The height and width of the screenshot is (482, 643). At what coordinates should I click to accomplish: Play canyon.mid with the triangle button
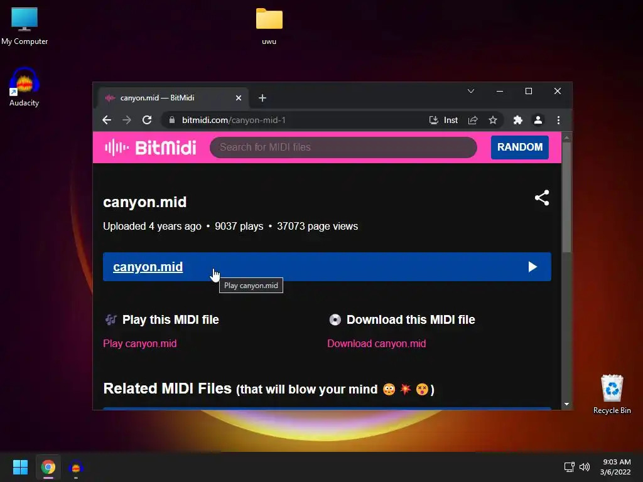click(532, 267)
